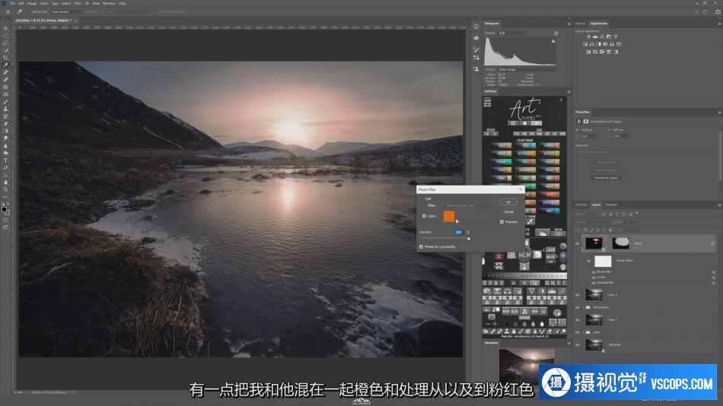The height and width of the screenshot is (406, 723).
Task: Open the Window menu
Action: 109,3
